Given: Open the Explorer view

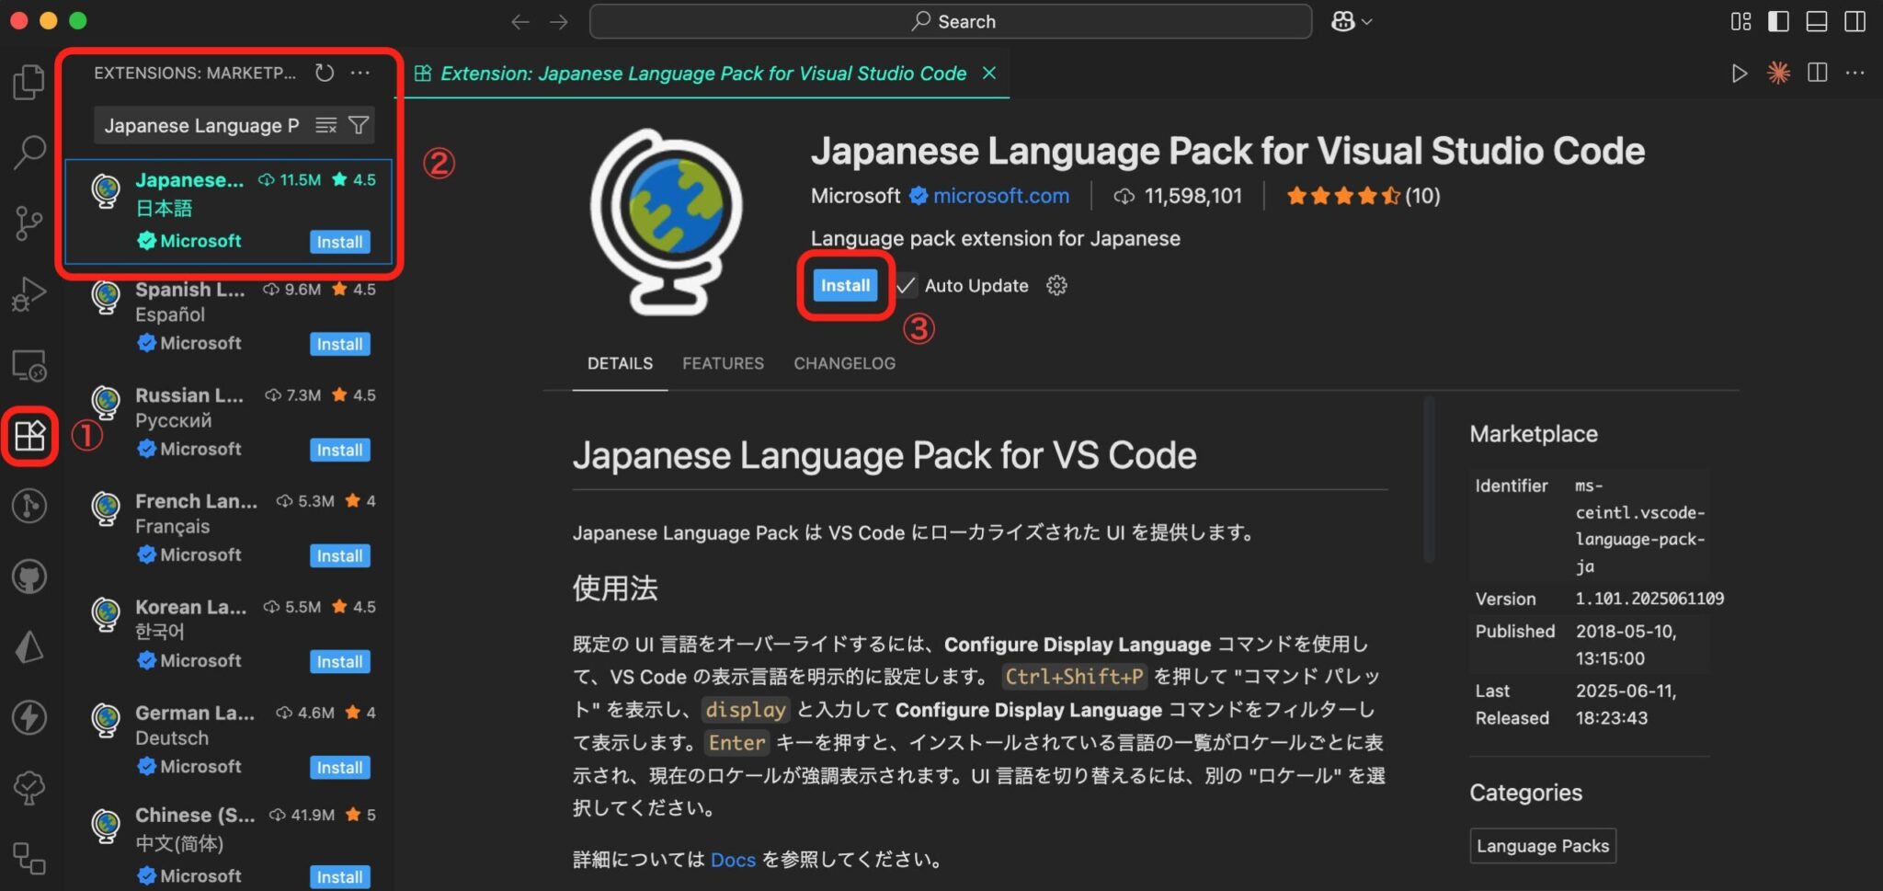Looking at the screenshot, I should coord(29,82).
